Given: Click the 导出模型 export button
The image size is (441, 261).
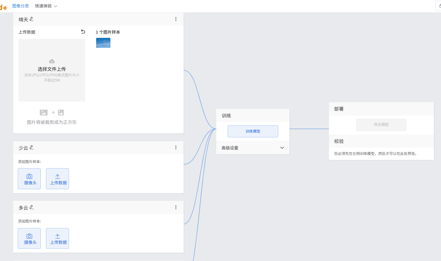Looking at the screenshot, I should [x=381, y=125].
